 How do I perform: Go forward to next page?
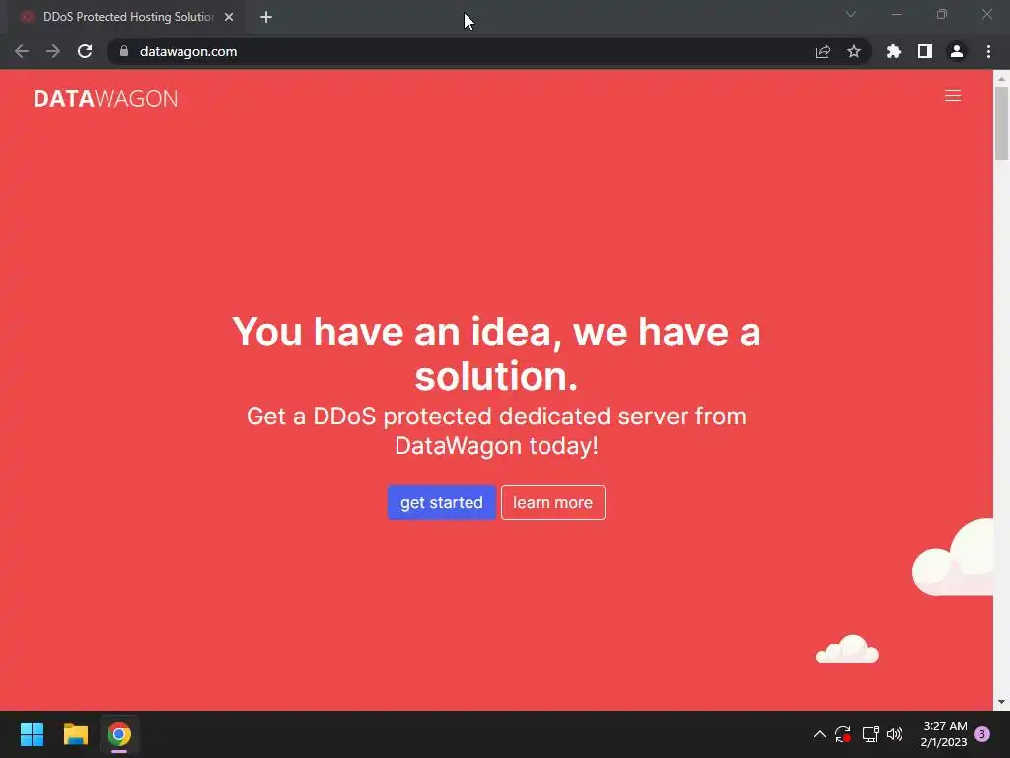click(x=53, y=51)
